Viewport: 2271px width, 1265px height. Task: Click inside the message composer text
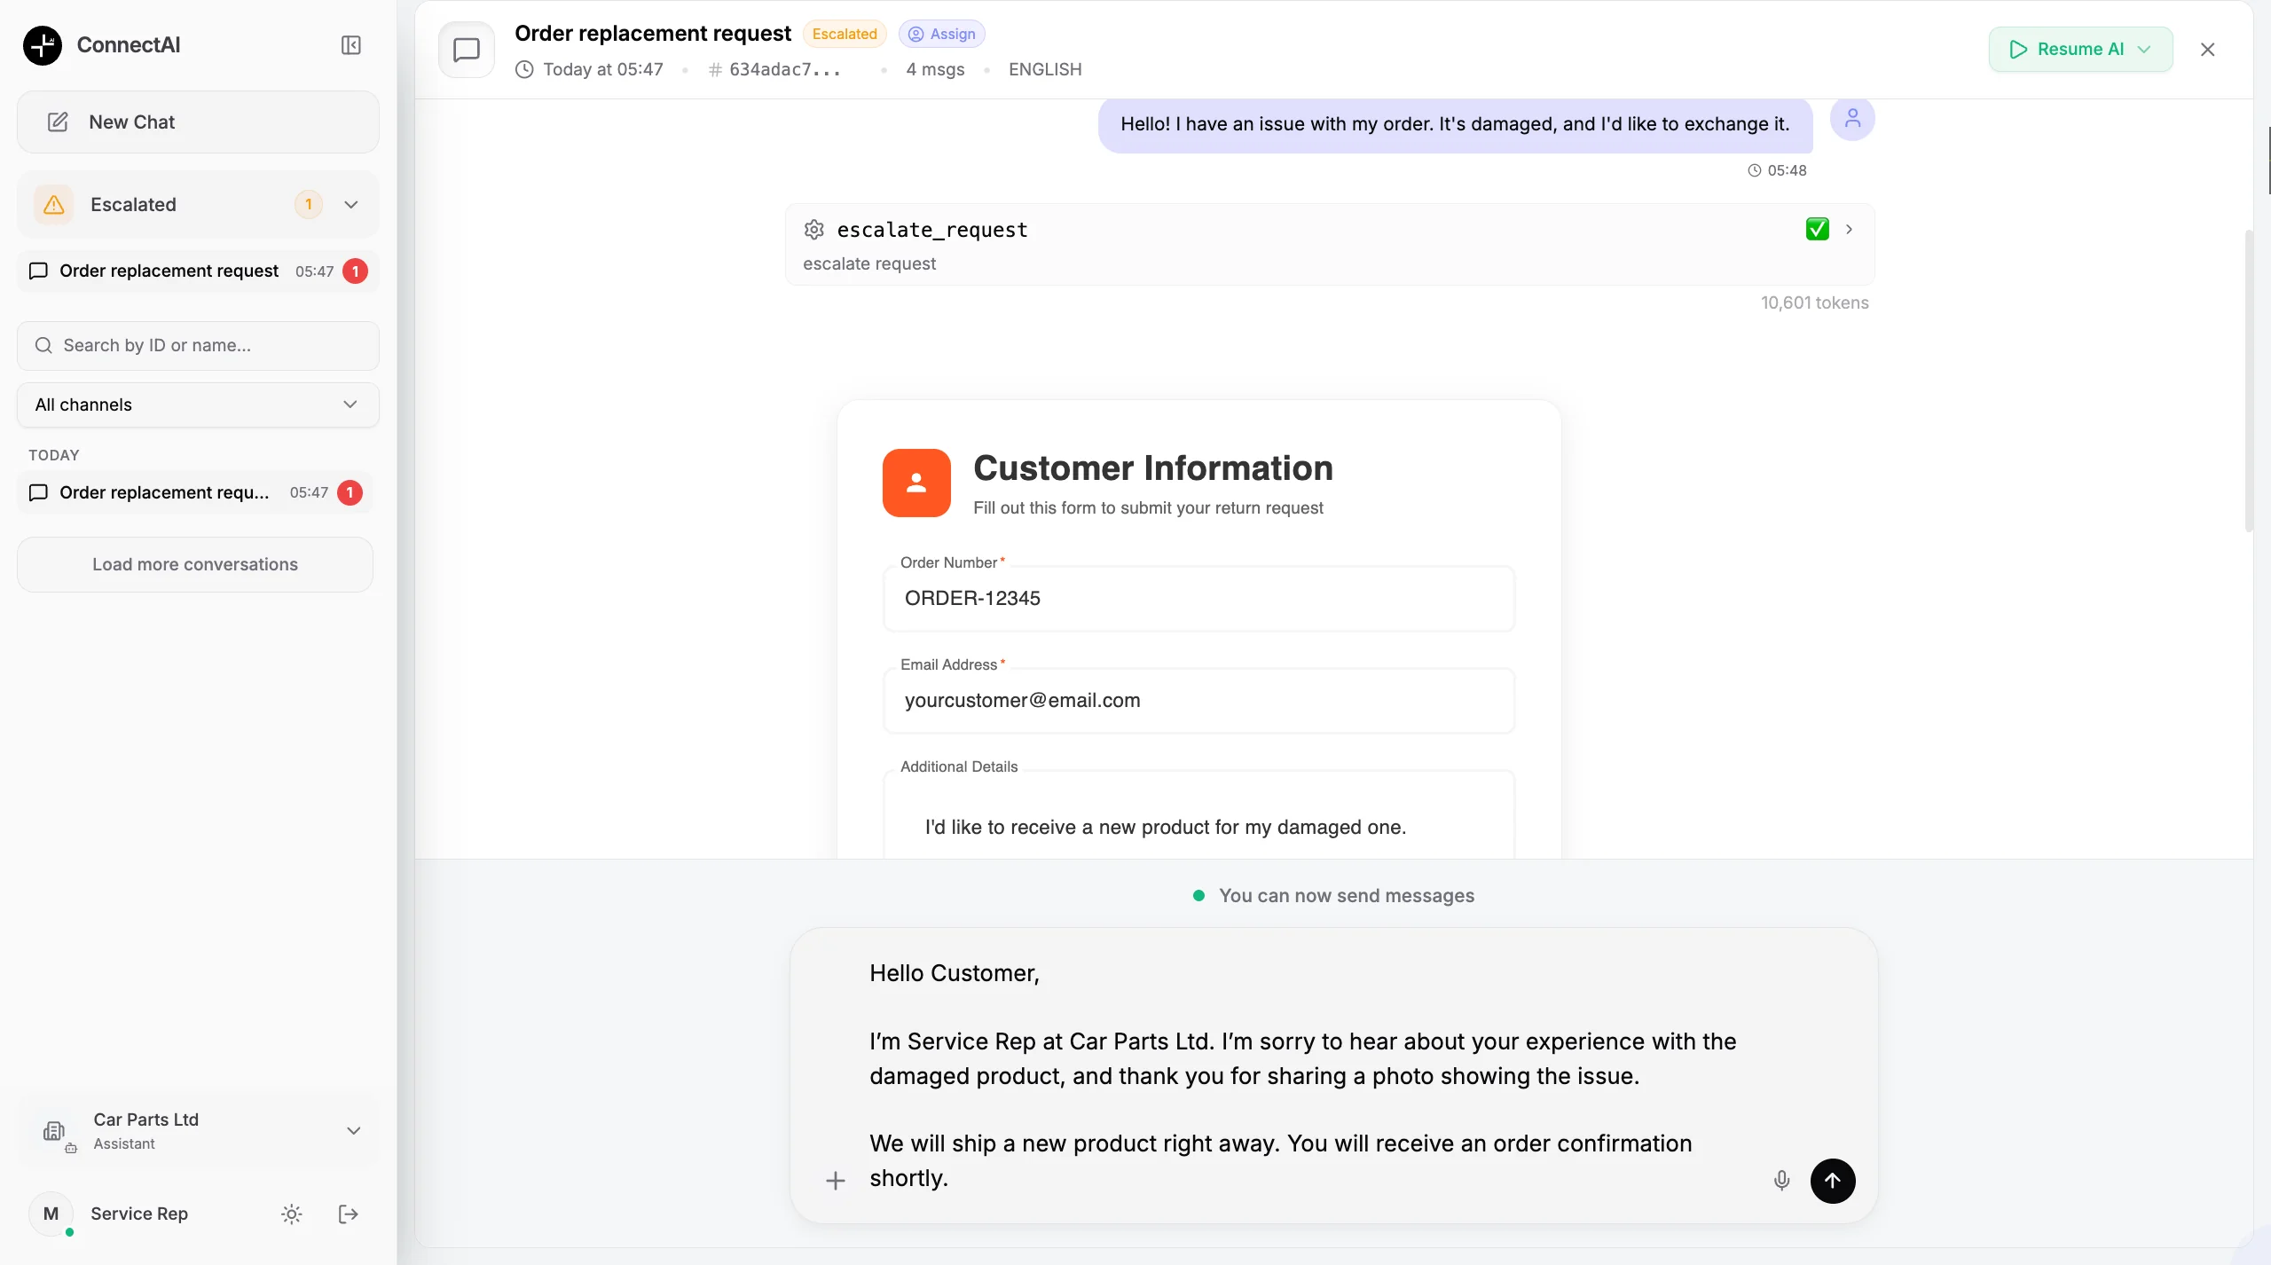tap(1304, 1075)
